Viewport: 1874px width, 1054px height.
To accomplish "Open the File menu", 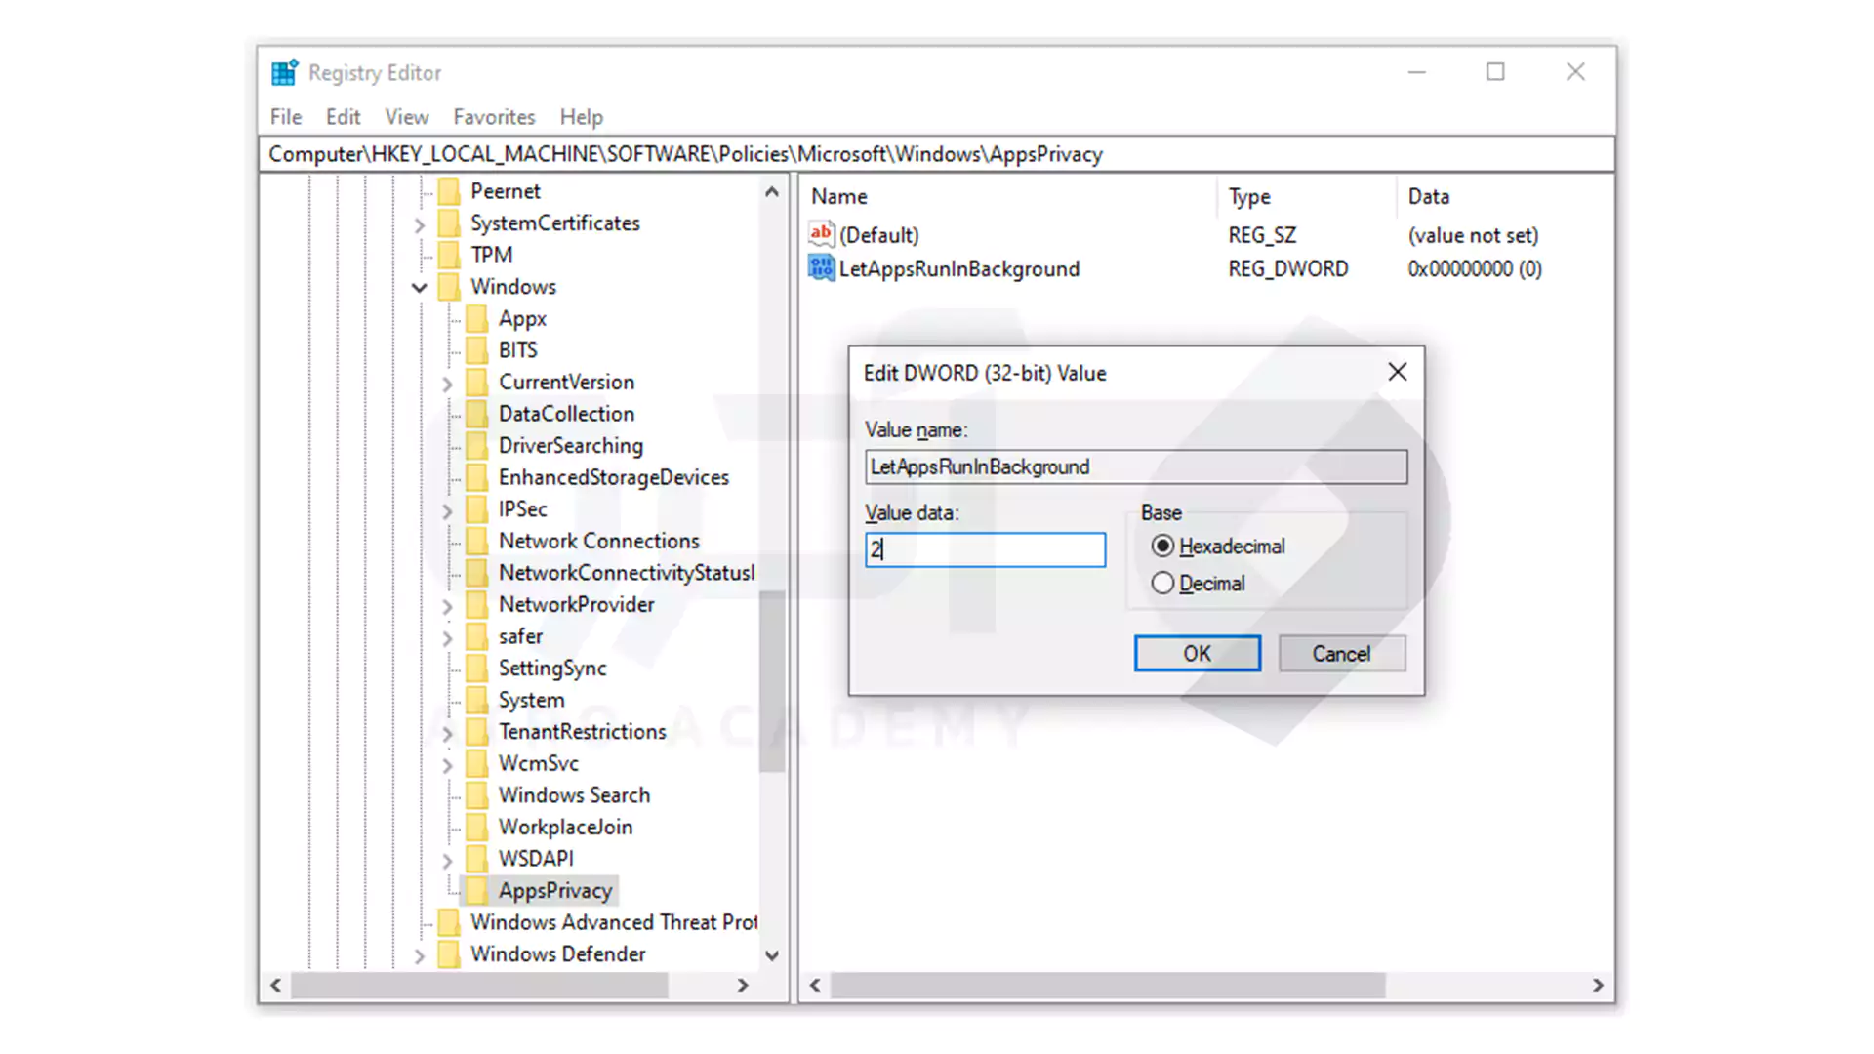I will coord(286,117).
